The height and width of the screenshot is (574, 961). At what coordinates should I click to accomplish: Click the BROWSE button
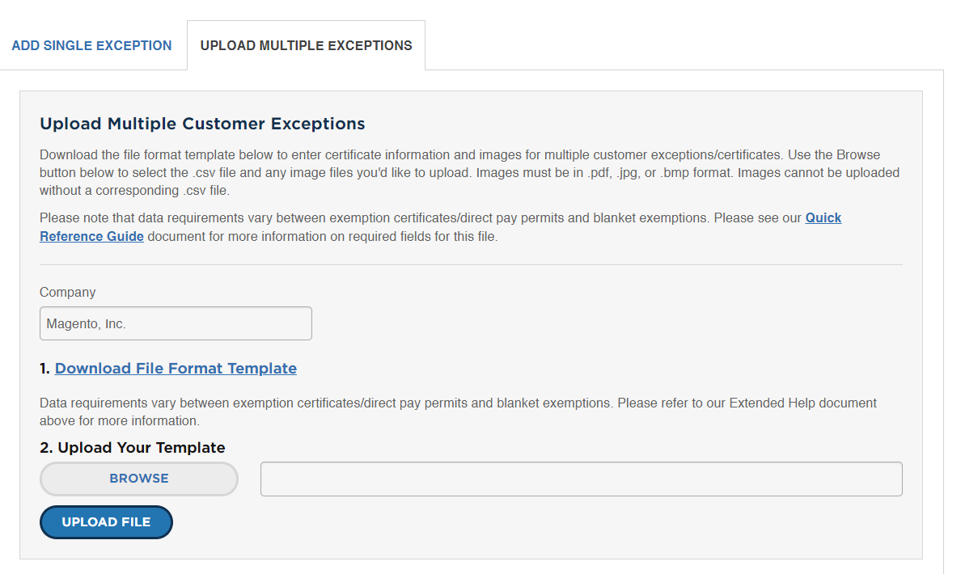pyautogui.click(x=139, y=479)
